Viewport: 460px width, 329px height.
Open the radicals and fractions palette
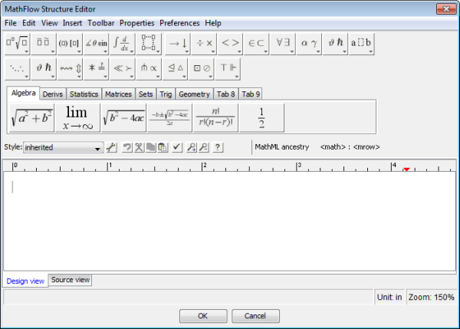pos(17,44)
